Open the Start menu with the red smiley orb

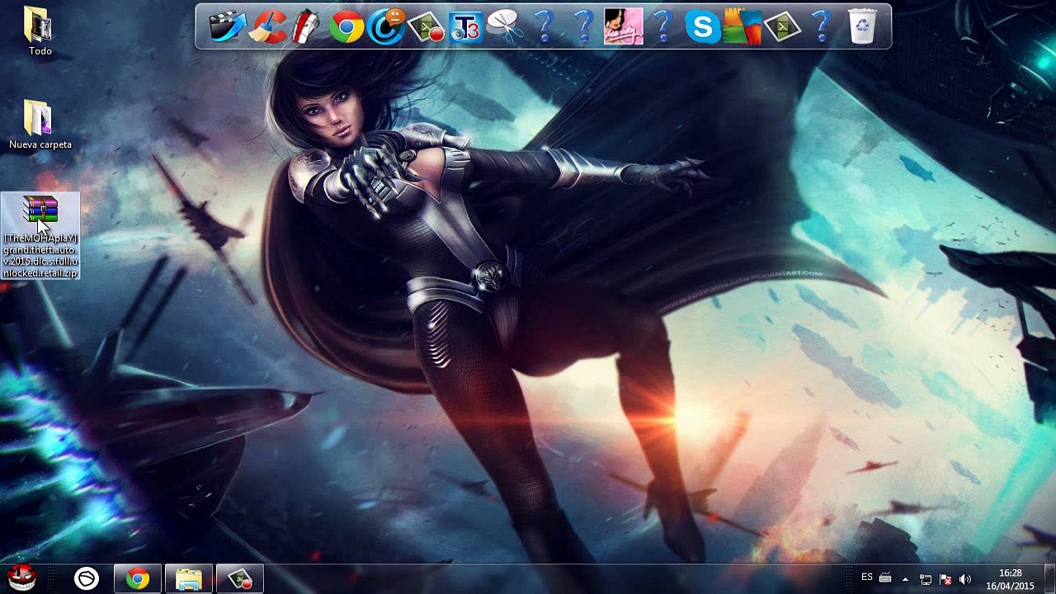(x=21, y=578)
